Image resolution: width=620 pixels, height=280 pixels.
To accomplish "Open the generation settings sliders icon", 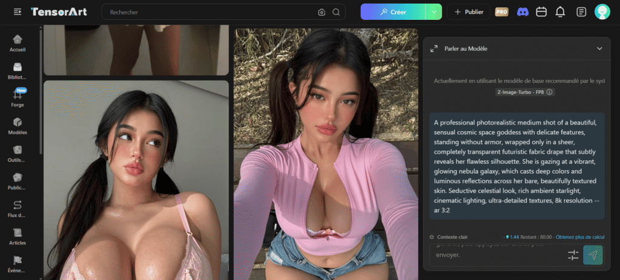I will pos(573,255).
